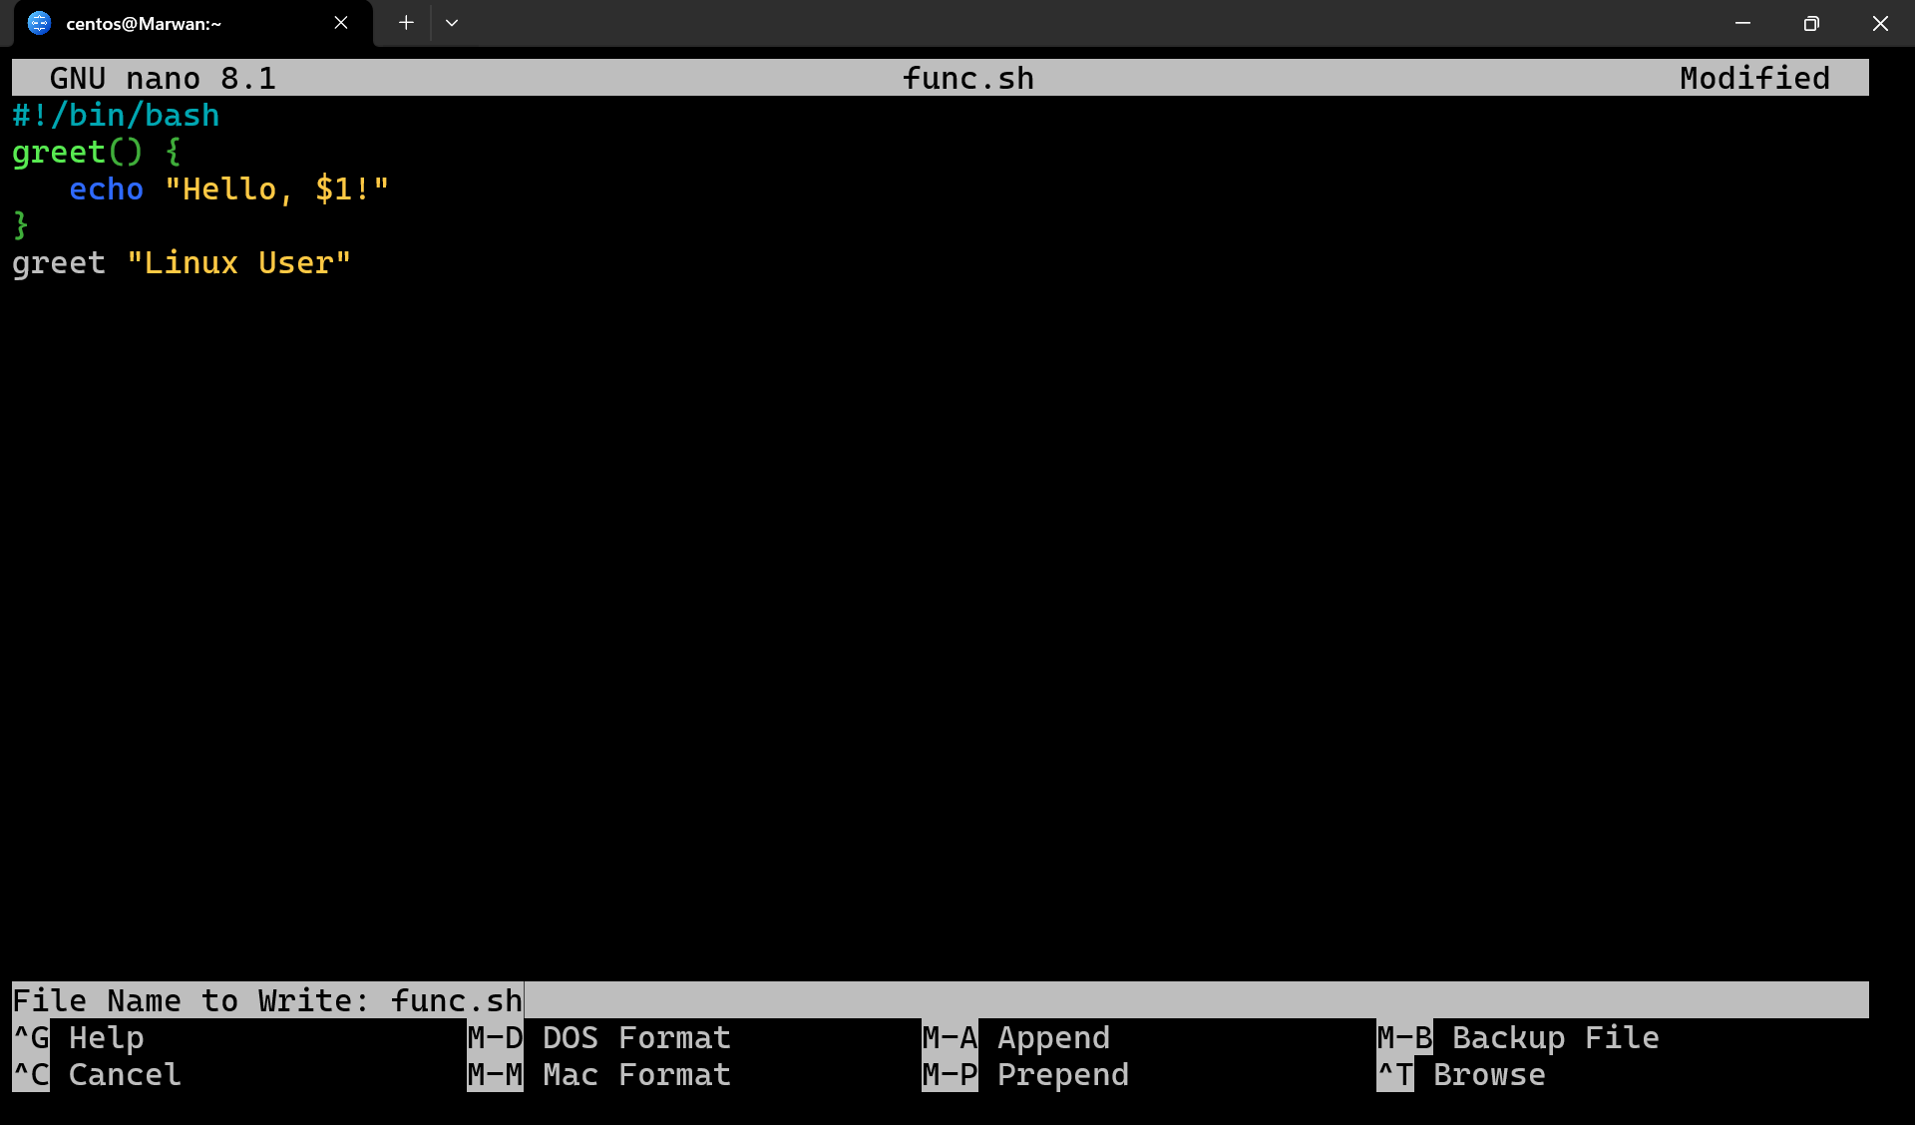Viewport: 1915px width, 1125px height.
Task: Click the ^C Cancel shortcut
Action: click(97, 1074)
